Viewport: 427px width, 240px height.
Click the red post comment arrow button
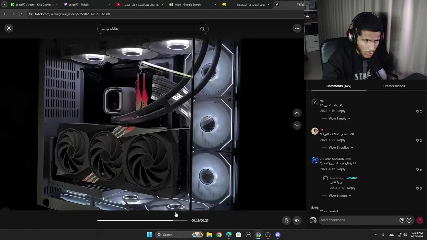[x=420, y=220]
